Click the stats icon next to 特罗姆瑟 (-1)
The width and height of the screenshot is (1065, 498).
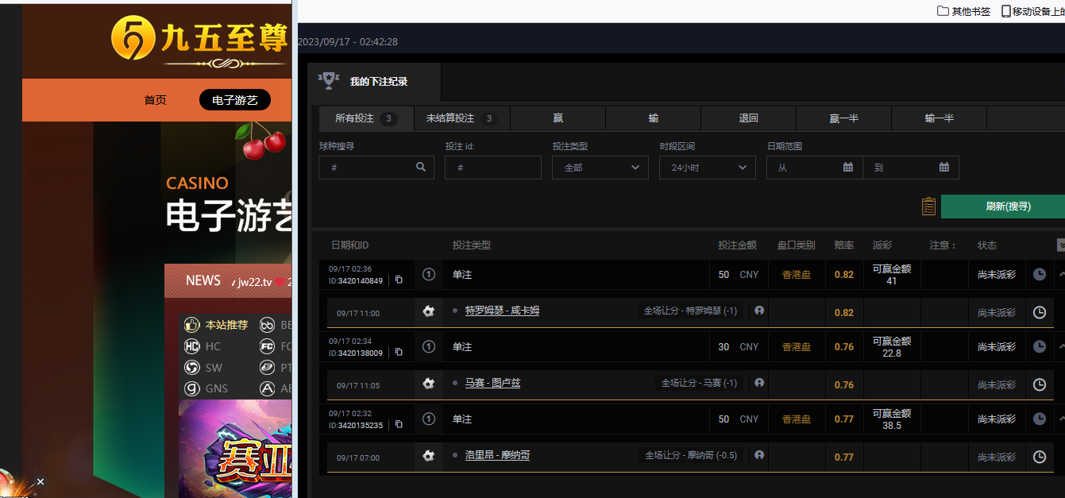[759, 311]
